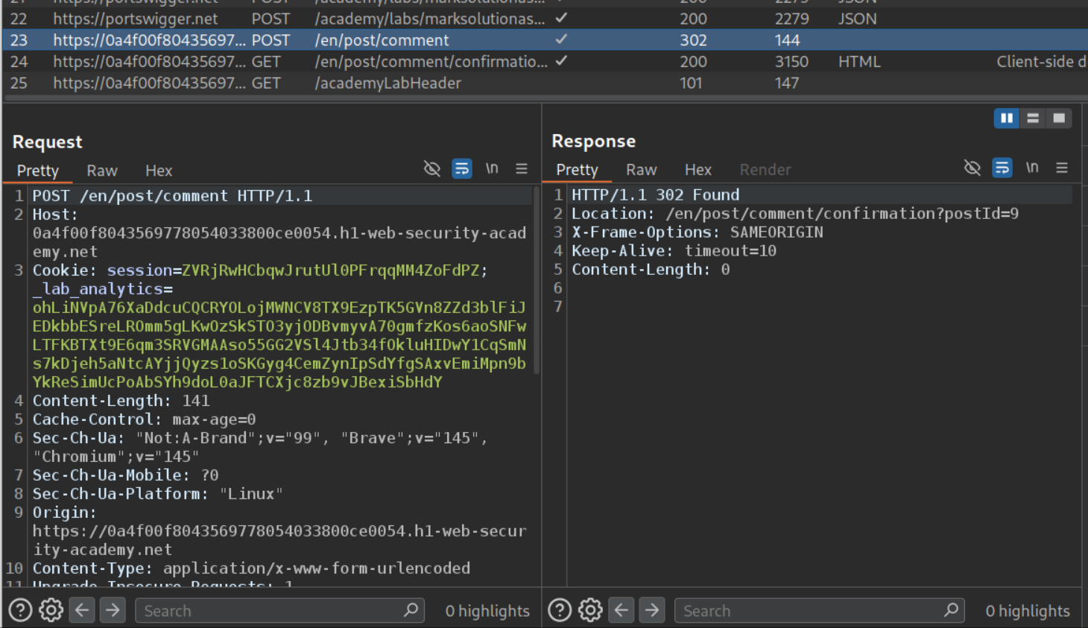
Task: Select combined single-panel layout icon
Action: 1058,118
